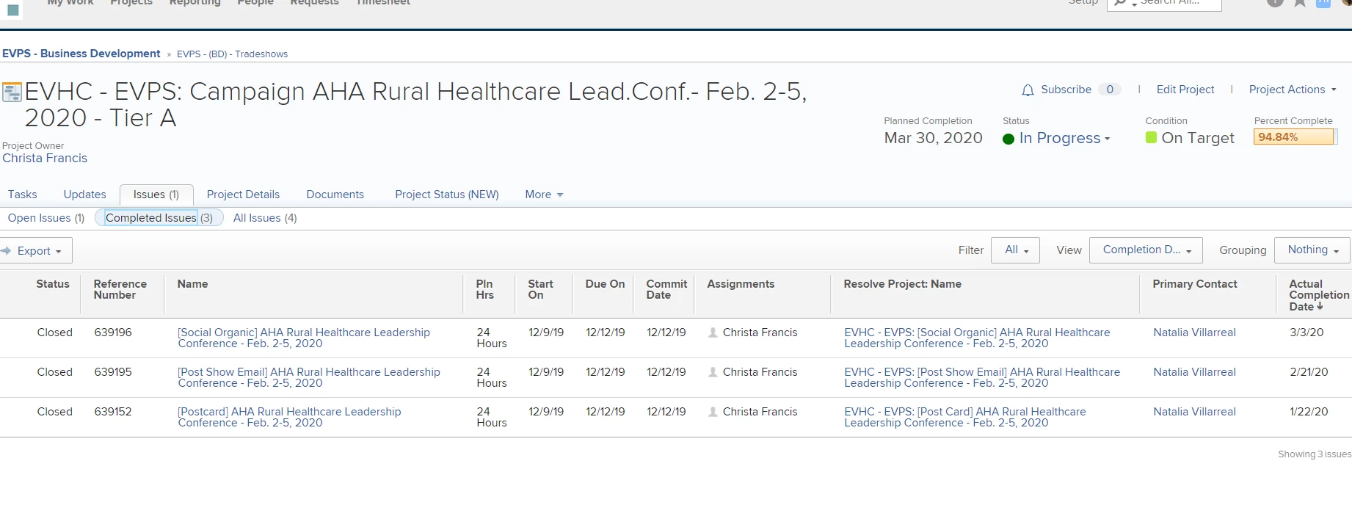Open the Completion Date view dropdown
Screen dimensions: 1352x516
(1145, 250)
